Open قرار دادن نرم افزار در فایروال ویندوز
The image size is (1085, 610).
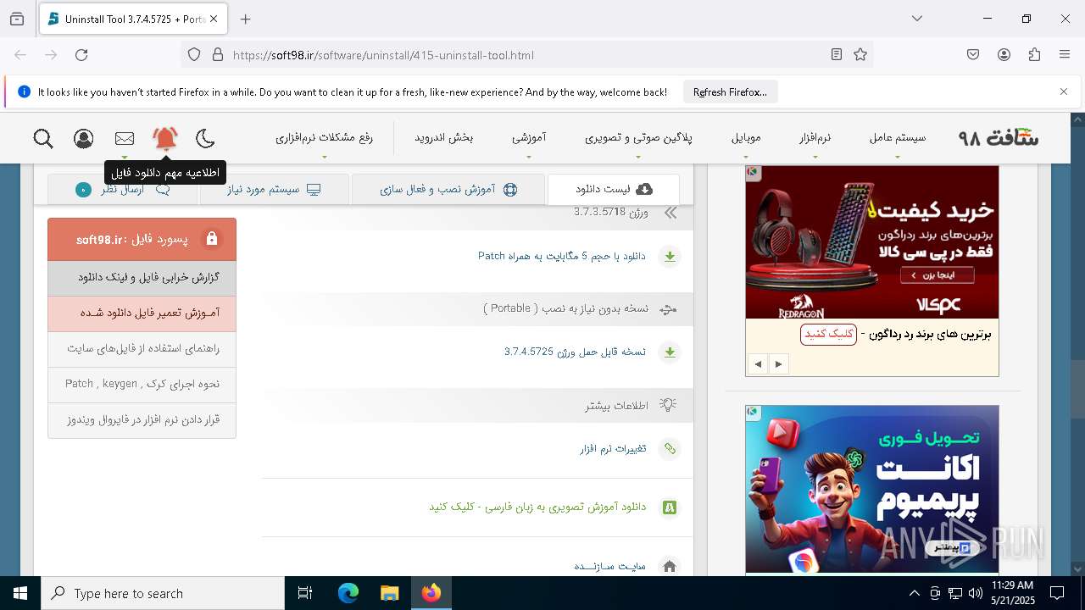[x=142, y=420]
